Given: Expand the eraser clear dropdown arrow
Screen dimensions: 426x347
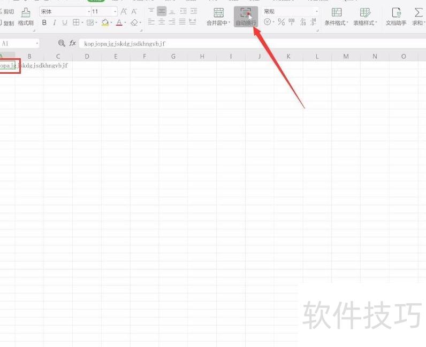Looking at the screenshot, I should pyautogui.click(x=140, y=23).
